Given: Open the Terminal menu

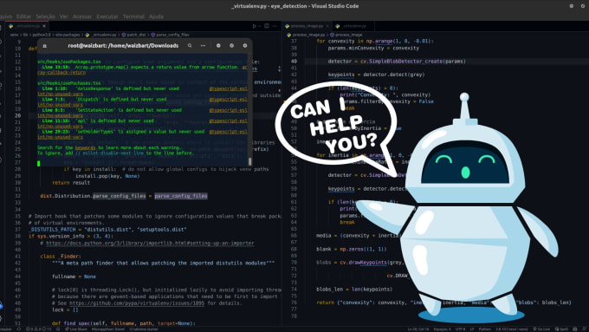Looking at the screenshot, I should (133, 16).
